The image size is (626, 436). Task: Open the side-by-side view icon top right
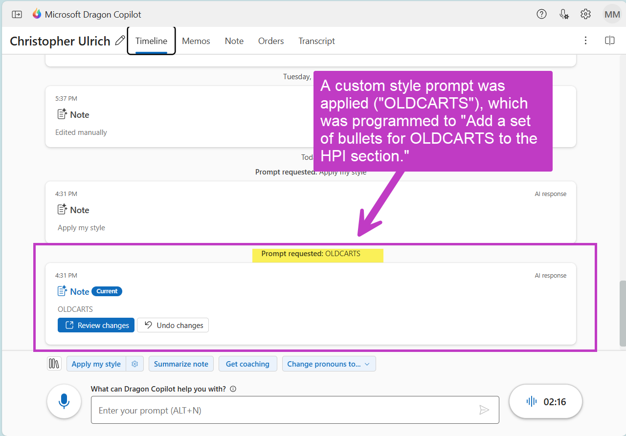[x=609, y=41]
